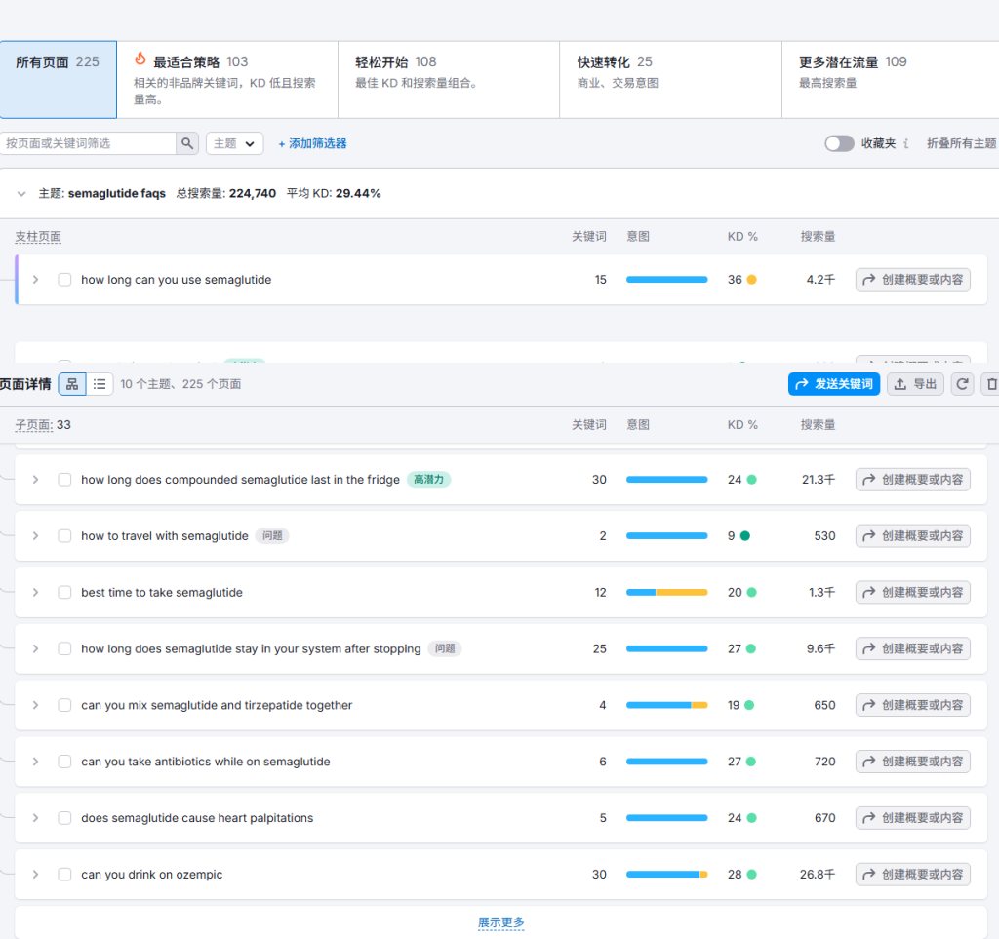
Task: Check 'can you drink on ozempic'
Action: tap(64, 874)
